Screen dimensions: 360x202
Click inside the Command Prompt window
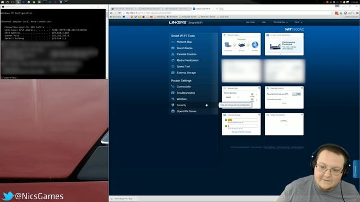pos(53,44)
